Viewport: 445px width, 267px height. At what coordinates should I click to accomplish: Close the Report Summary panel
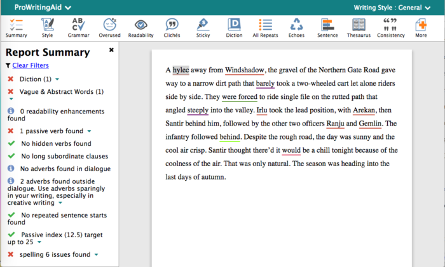pos(111,50)
